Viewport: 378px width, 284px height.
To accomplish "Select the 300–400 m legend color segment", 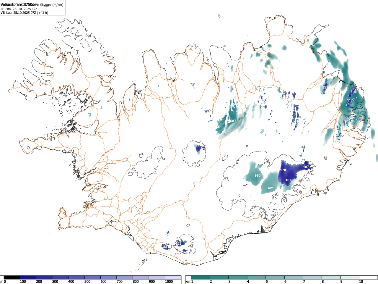I will pos(60,277).
